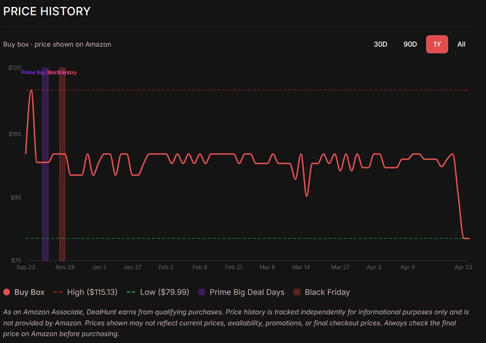
Task: Toggle the Buy Box legend series
Action: (24, 292)
